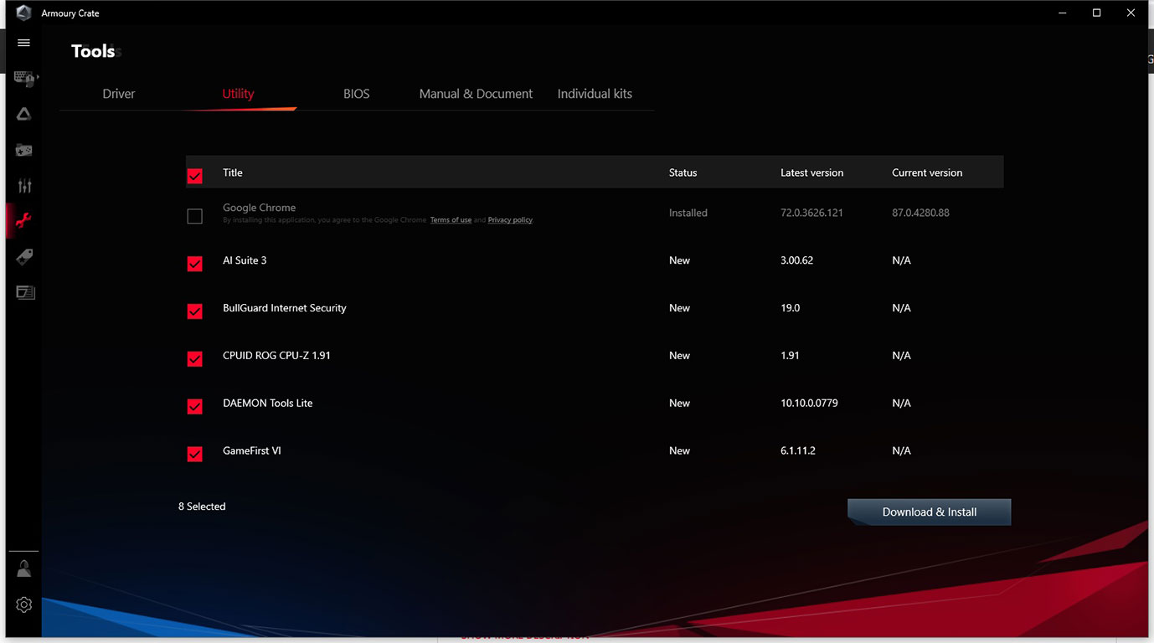Click the BullGuard Internet Security title
Viewport: 1154px width, 643px height.
285,308
